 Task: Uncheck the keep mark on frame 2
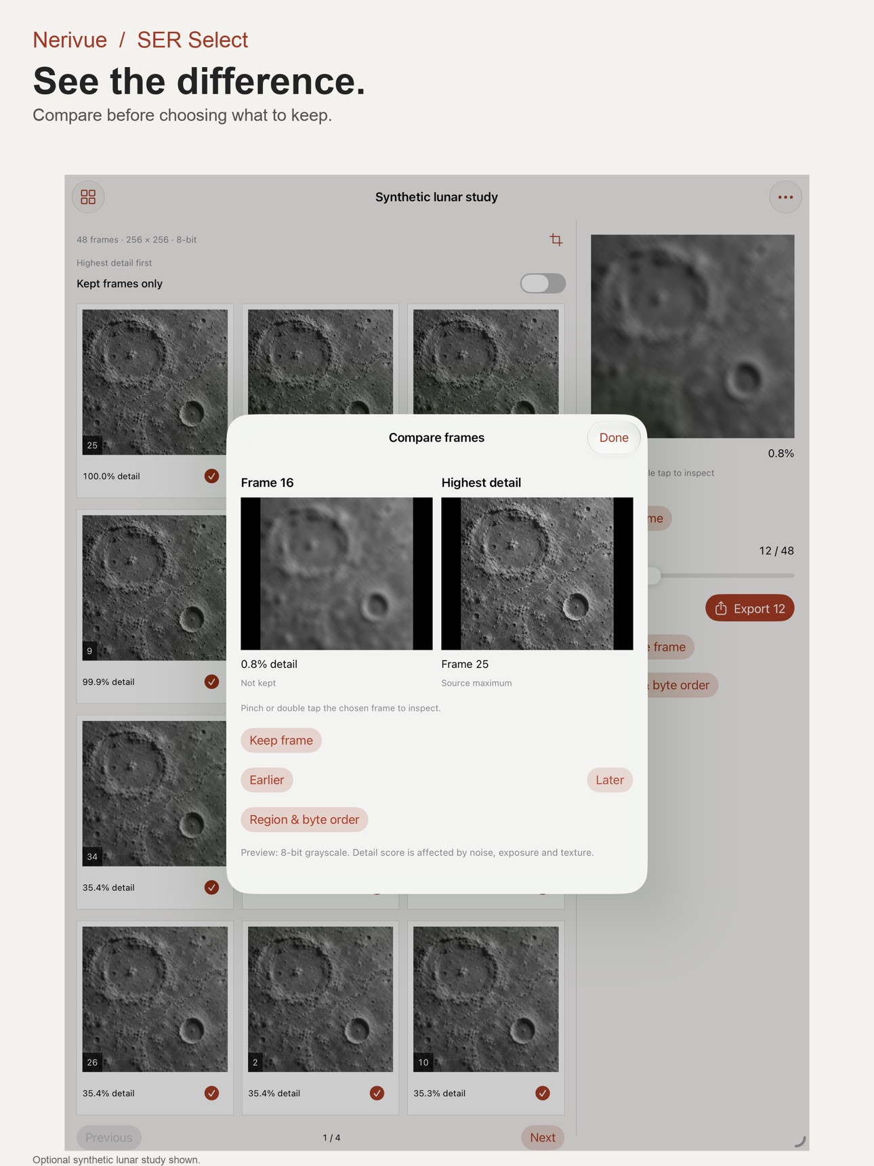[x=377, y=1093]
